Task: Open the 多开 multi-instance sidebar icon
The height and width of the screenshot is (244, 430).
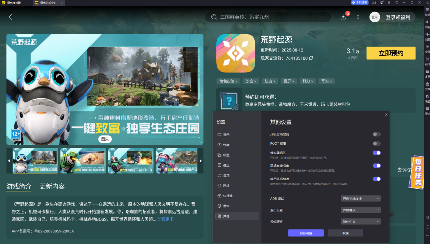Action: (x=427, y=71)
